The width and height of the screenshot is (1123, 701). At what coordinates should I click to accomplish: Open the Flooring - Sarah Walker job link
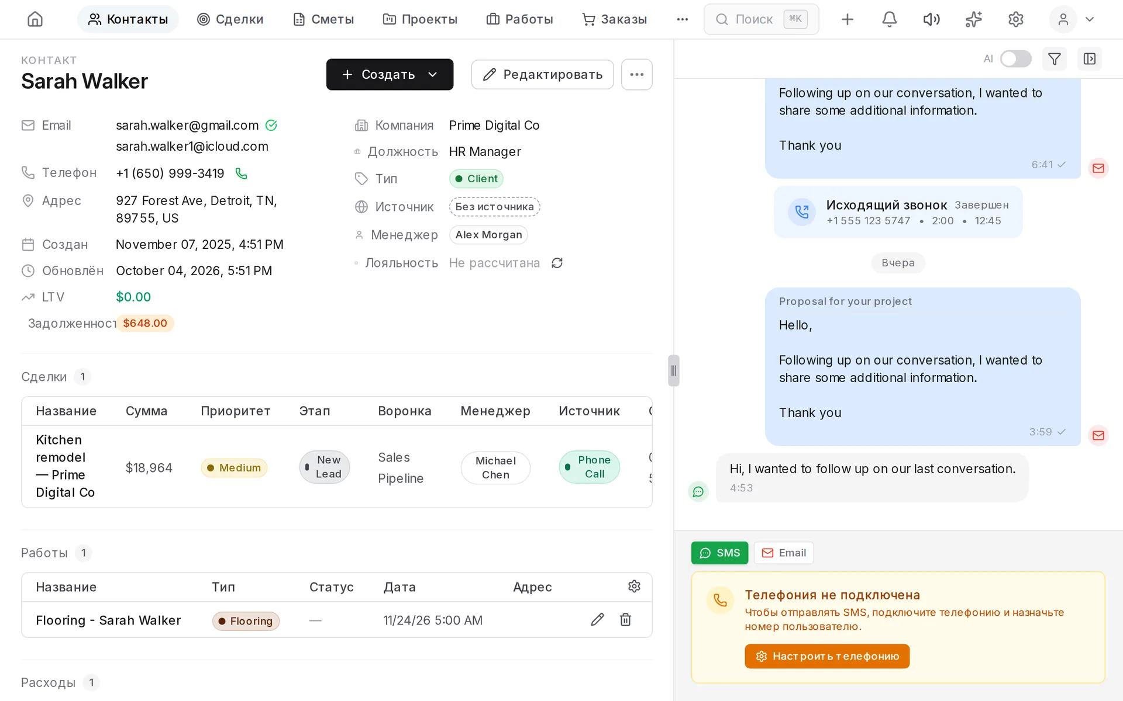pos(108,620)
